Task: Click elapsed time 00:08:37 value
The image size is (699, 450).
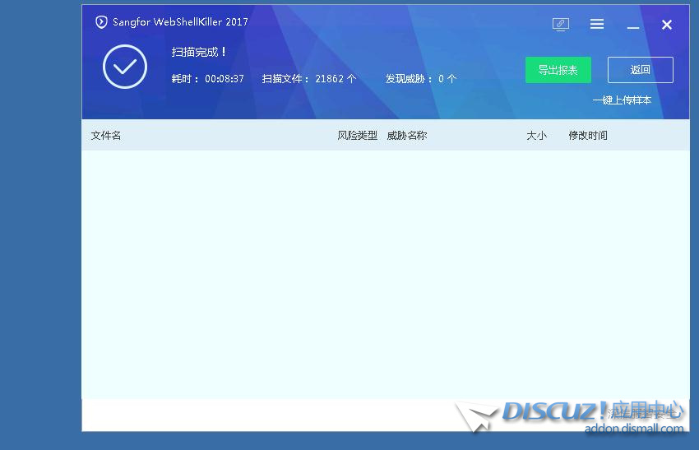Action: click(225, 78)
